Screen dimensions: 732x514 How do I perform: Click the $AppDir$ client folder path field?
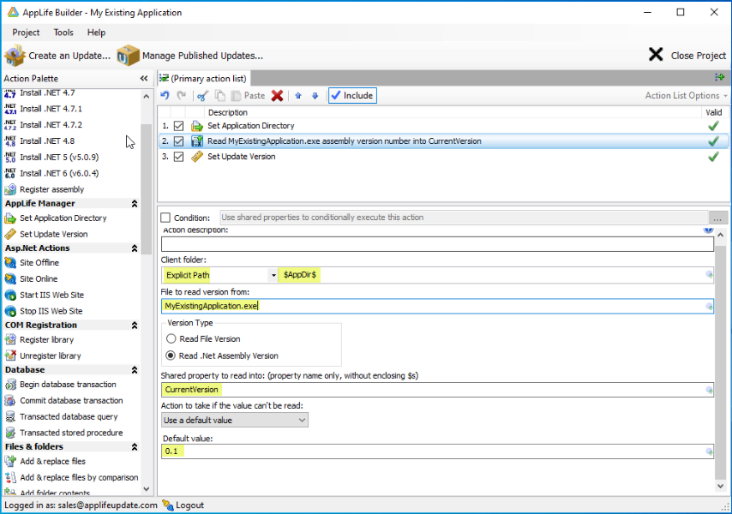point(495,275)
